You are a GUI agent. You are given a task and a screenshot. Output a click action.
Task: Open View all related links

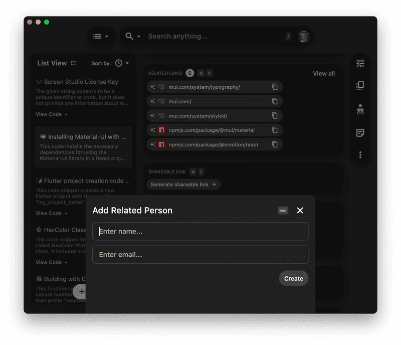[x=323, y=73]
